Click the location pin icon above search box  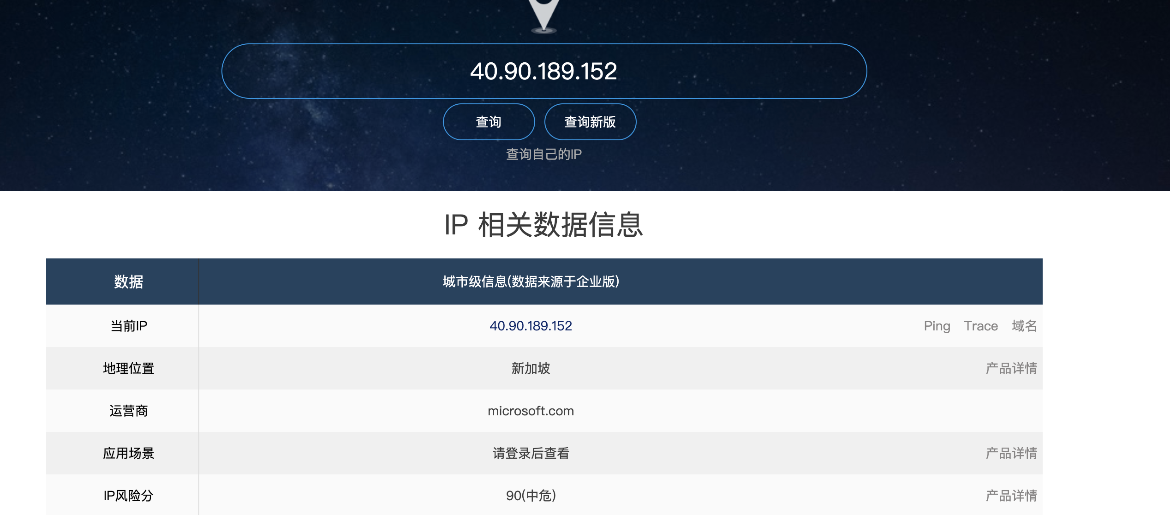coord(544,17)
